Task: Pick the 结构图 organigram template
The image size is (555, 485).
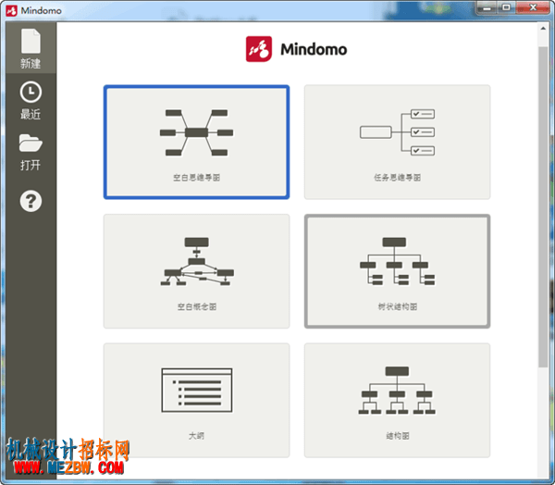Action: [x=397, y=400]
